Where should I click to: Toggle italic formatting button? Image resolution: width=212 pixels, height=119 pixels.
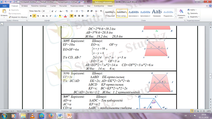[x=34, y=16]
